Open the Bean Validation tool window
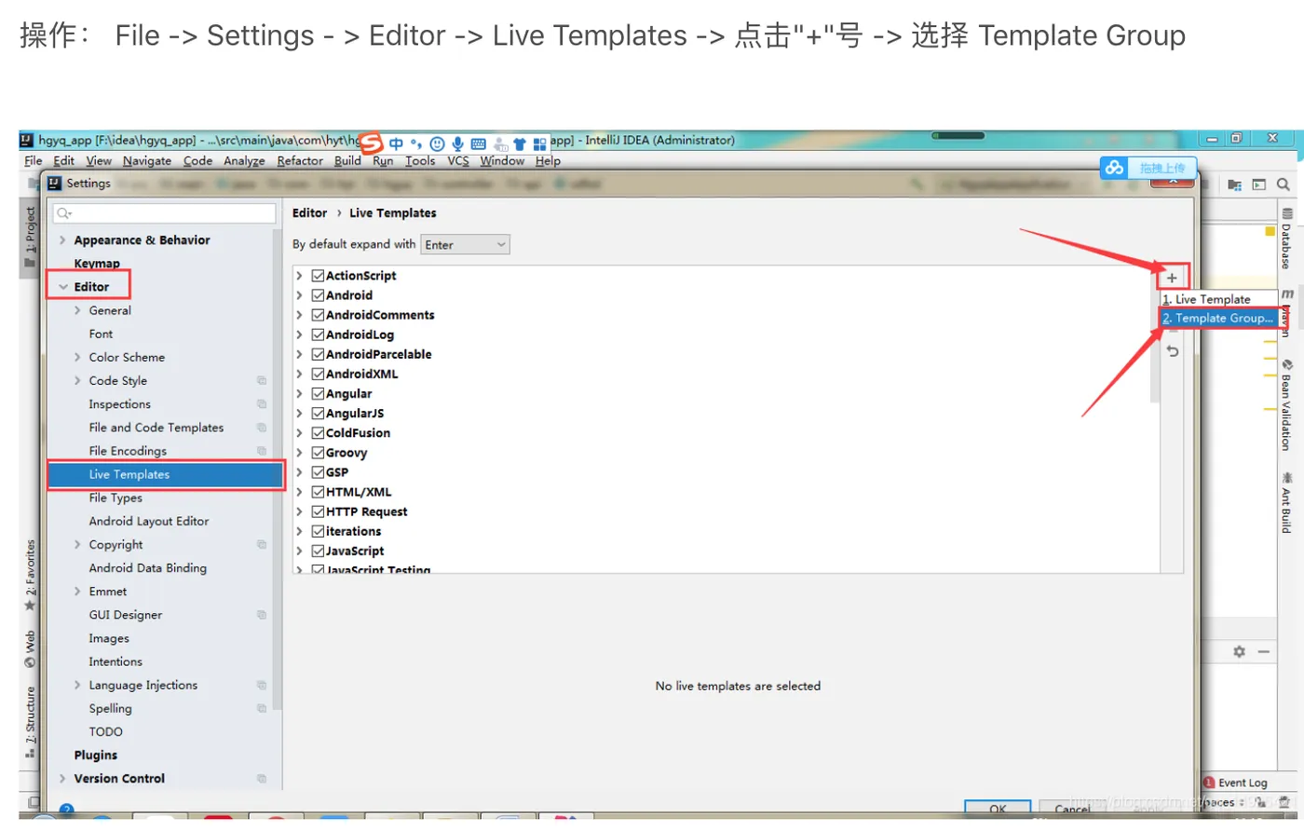1304x831 pixels. [1286, 405]
